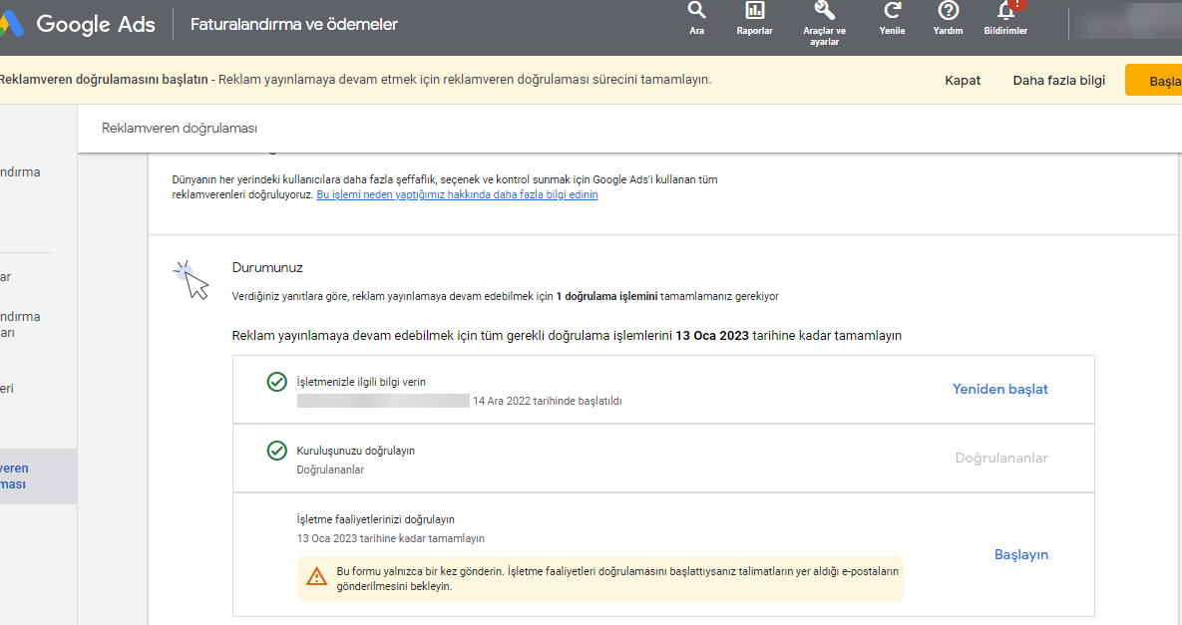
Task: Click the orange warning triangle icon
Action: 316,577
